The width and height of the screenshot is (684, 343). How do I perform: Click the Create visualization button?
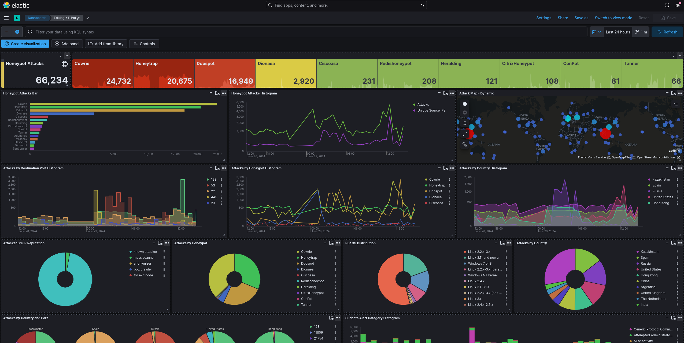pyautogui.click(x=25, y=44)
